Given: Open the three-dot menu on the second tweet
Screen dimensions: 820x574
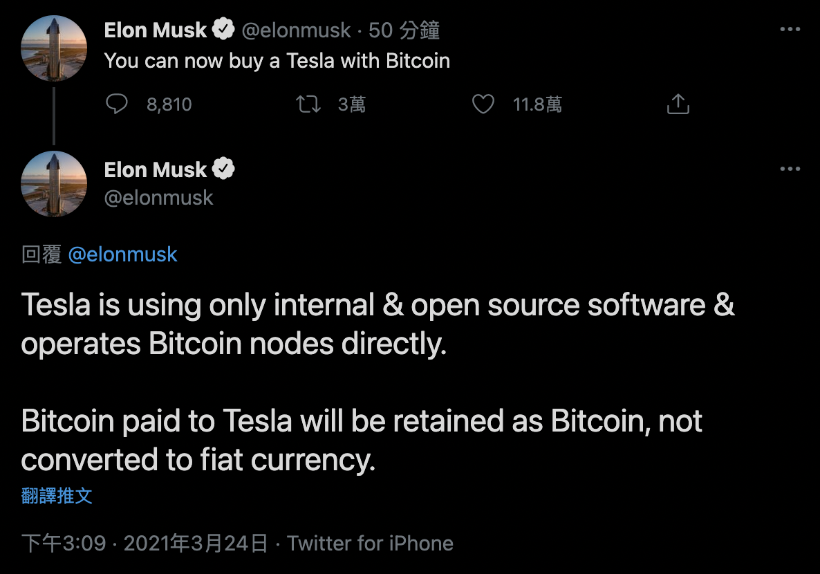Looking at the screenshot, I should (x=790, y=169).
